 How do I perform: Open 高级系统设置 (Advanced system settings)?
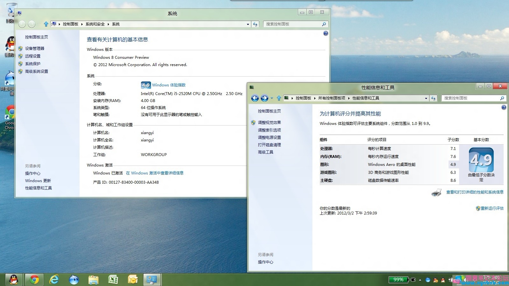(37, 71)
